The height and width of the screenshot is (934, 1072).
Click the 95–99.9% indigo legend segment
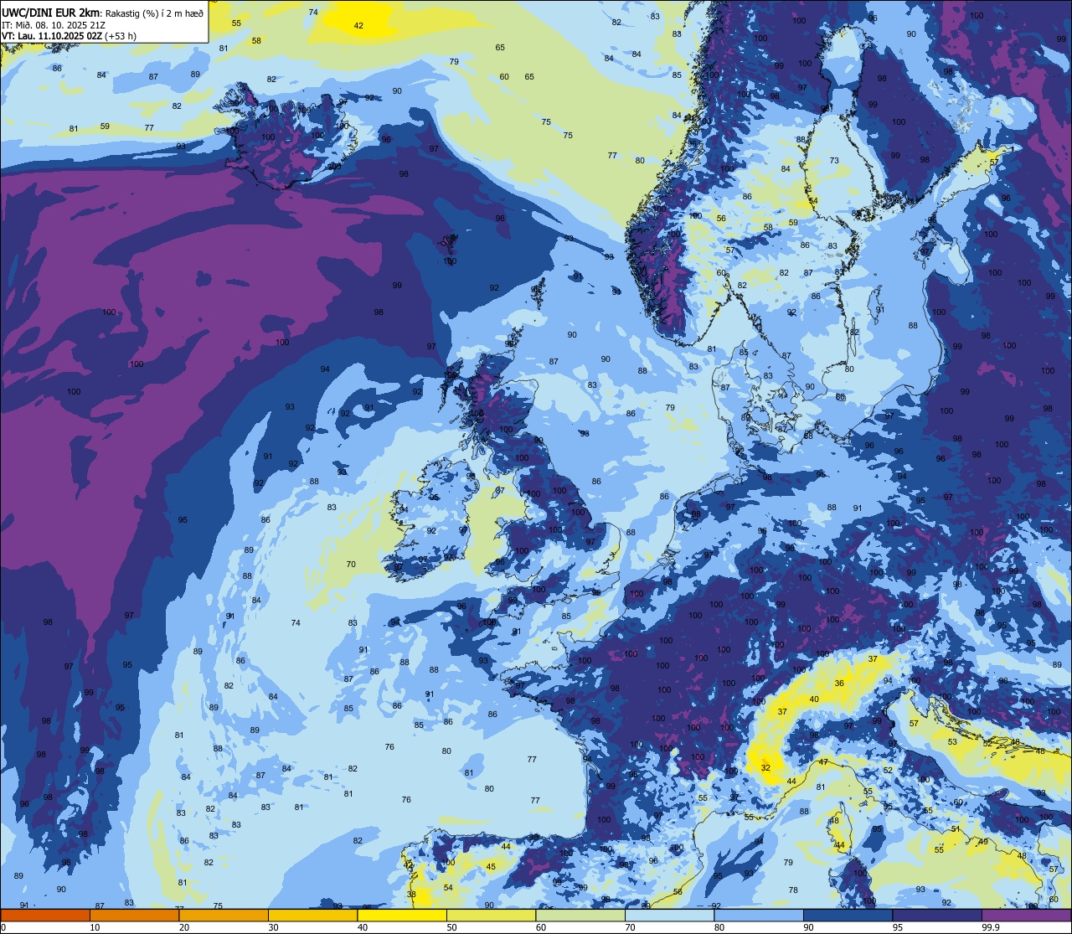pos(937,915)
